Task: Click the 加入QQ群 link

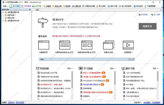Action: pos(156,15)
